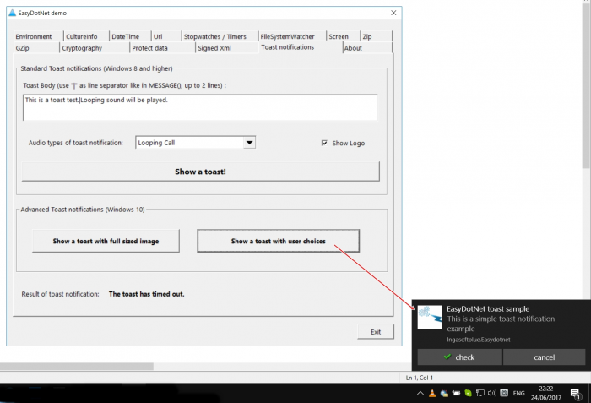Click the Ingasoftplus.Easydotnet toast source text
This screenshot has height=403, width=591.
point(479,340)
